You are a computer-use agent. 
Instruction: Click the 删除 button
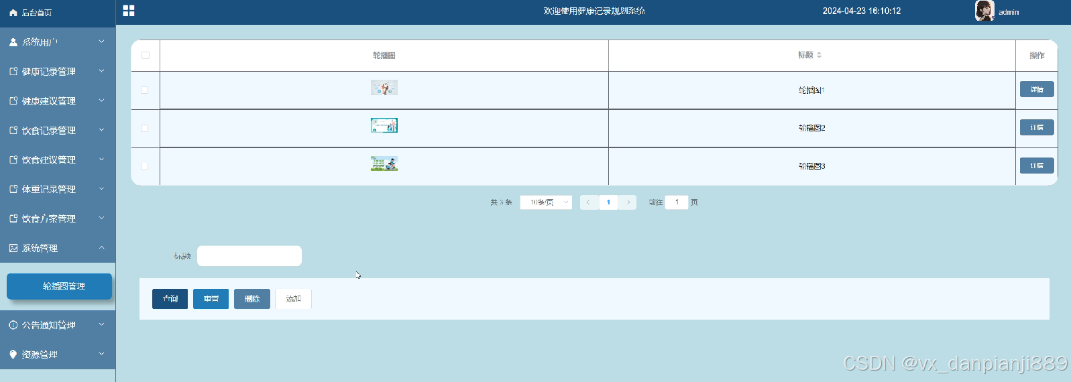[252, 299]
